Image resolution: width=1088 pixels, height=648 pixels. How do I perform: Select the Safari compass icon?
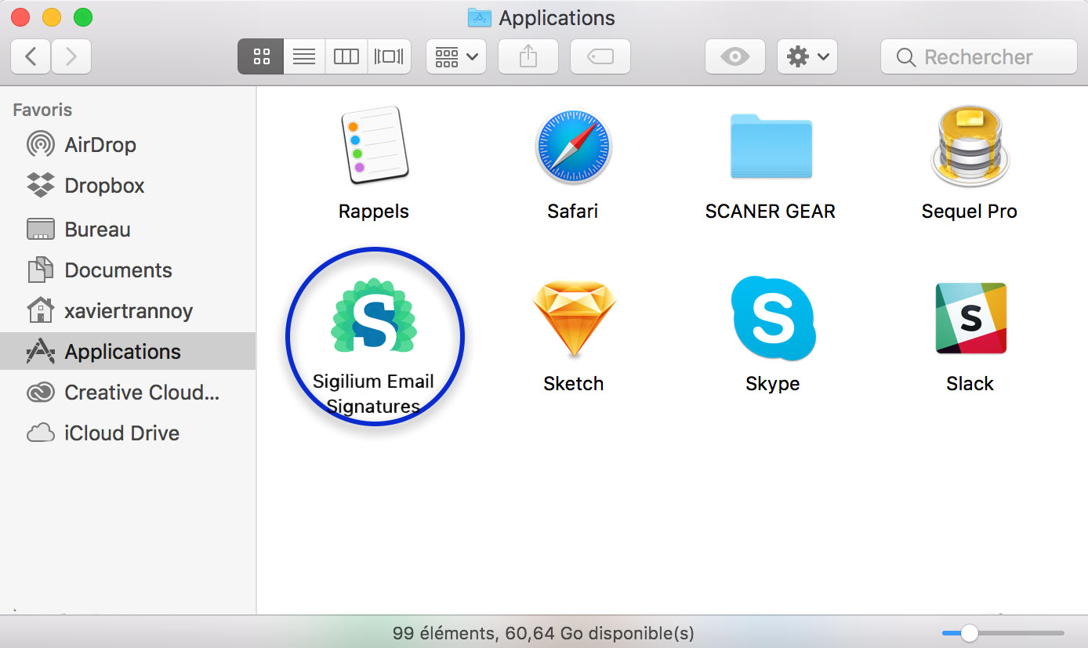tap(573, 147)
